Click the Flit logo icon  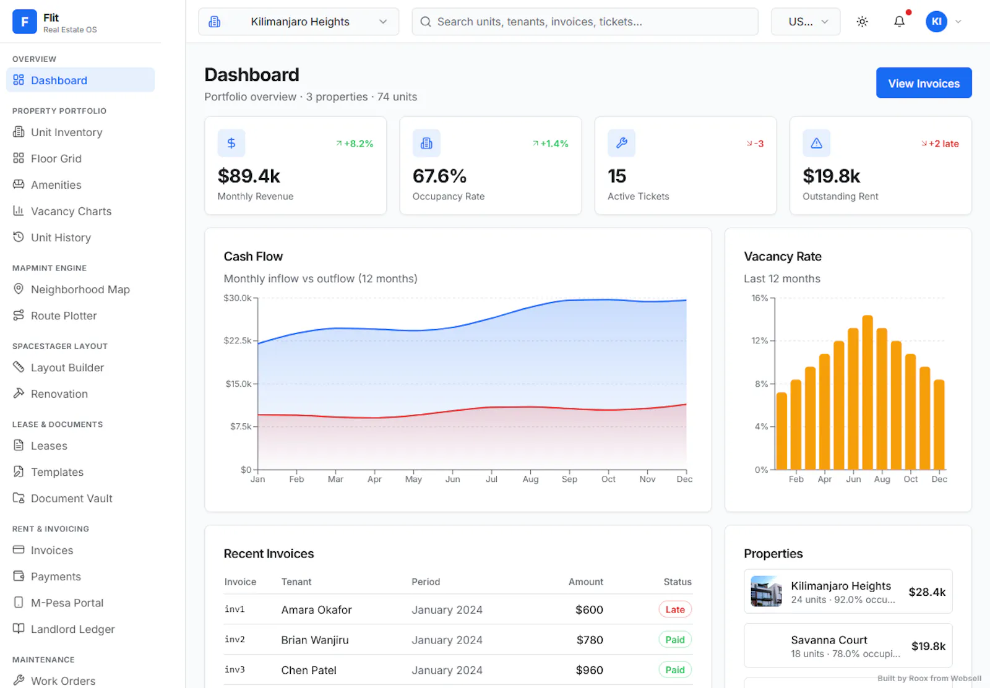point(25,22)
